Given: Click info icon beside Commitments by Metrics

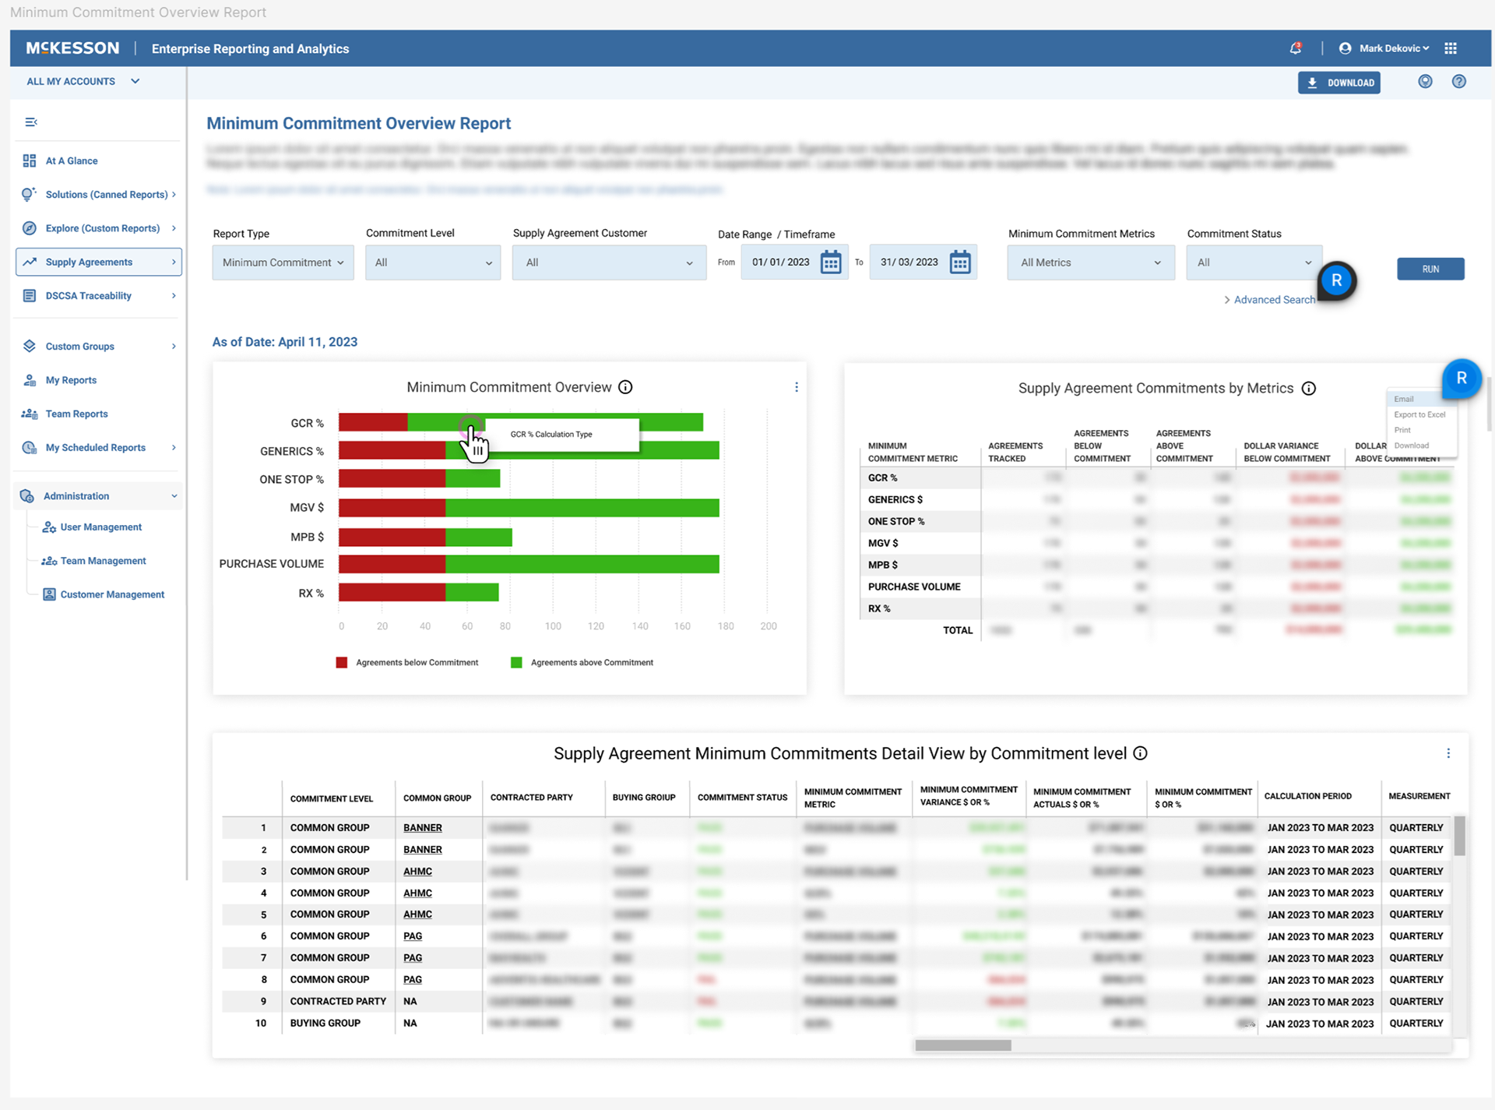Looking at the screenshot, I should [1309, 389].
